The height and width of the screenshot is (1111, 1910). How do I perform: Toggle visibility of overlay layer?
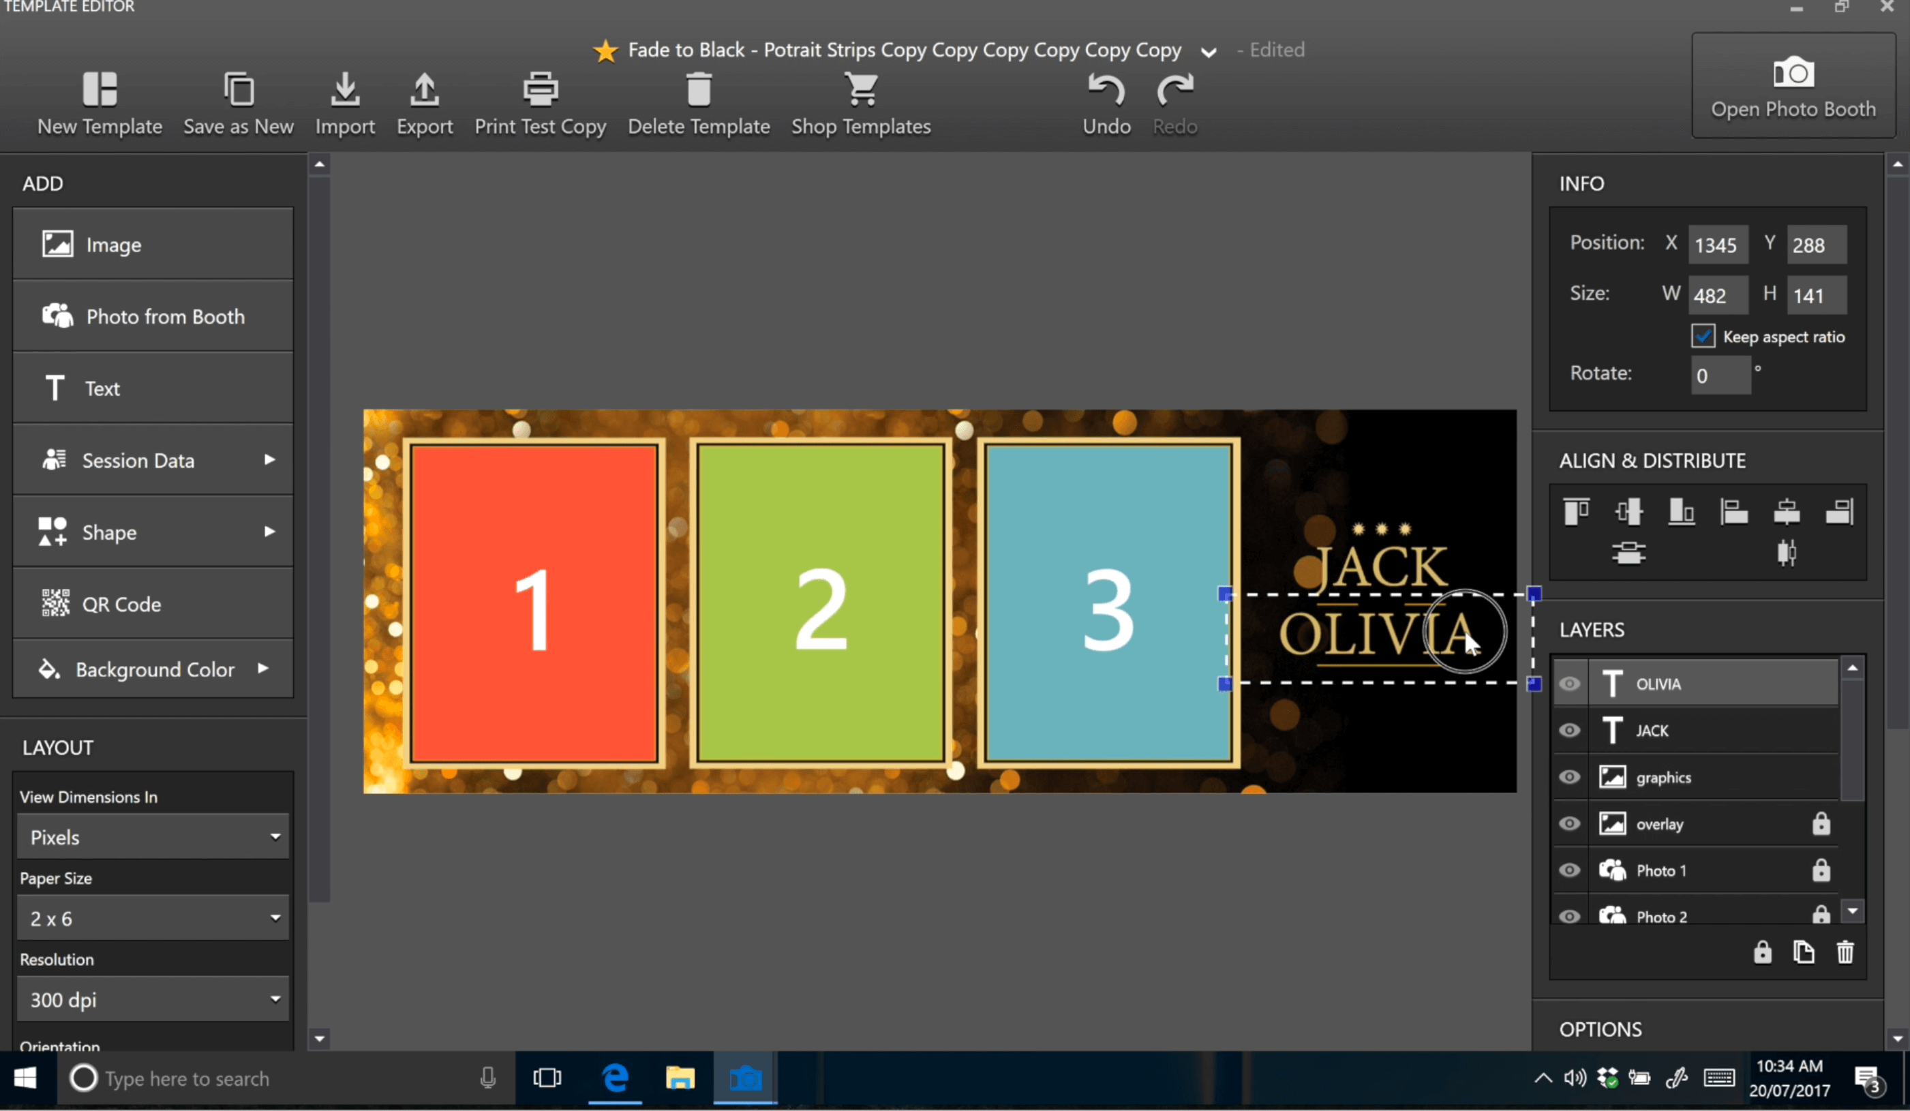1571,823
